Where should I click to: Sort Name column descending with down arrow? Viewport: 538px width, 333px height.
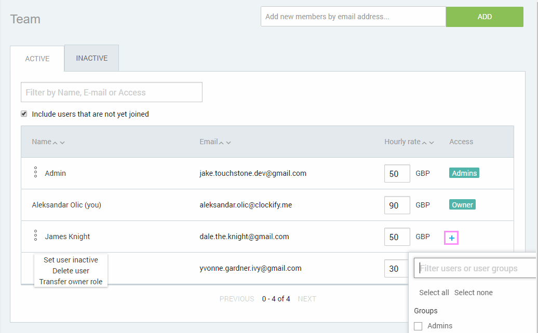(x=62, y=143)
